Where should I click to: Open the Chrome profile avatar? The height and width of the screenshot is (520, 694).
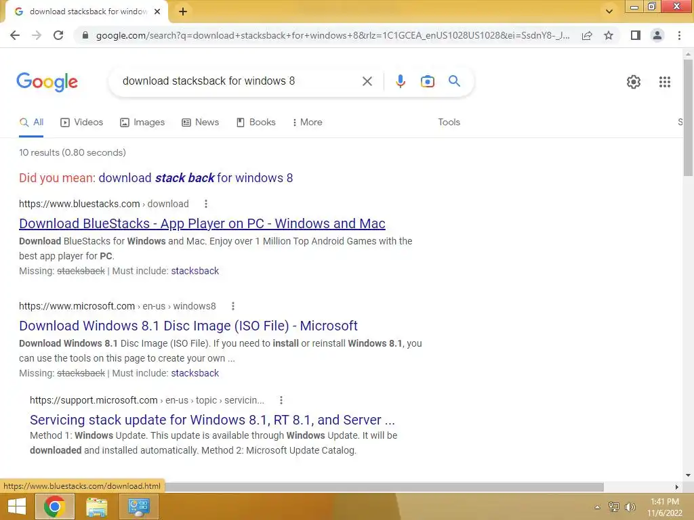click(657, 35)
